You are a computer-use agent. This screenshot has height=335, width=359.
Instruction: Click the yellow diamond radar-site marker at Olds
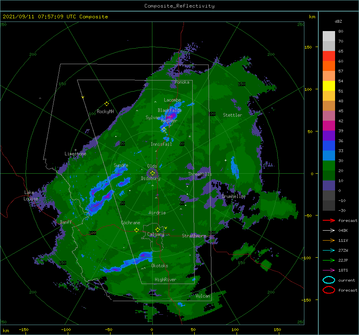point(152,173)
